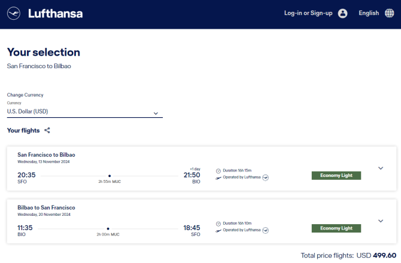The height and width of the screenshot is (263, 401).
Task: Expand Bilbao to San Francisco flight details
Action: (381, 221)
